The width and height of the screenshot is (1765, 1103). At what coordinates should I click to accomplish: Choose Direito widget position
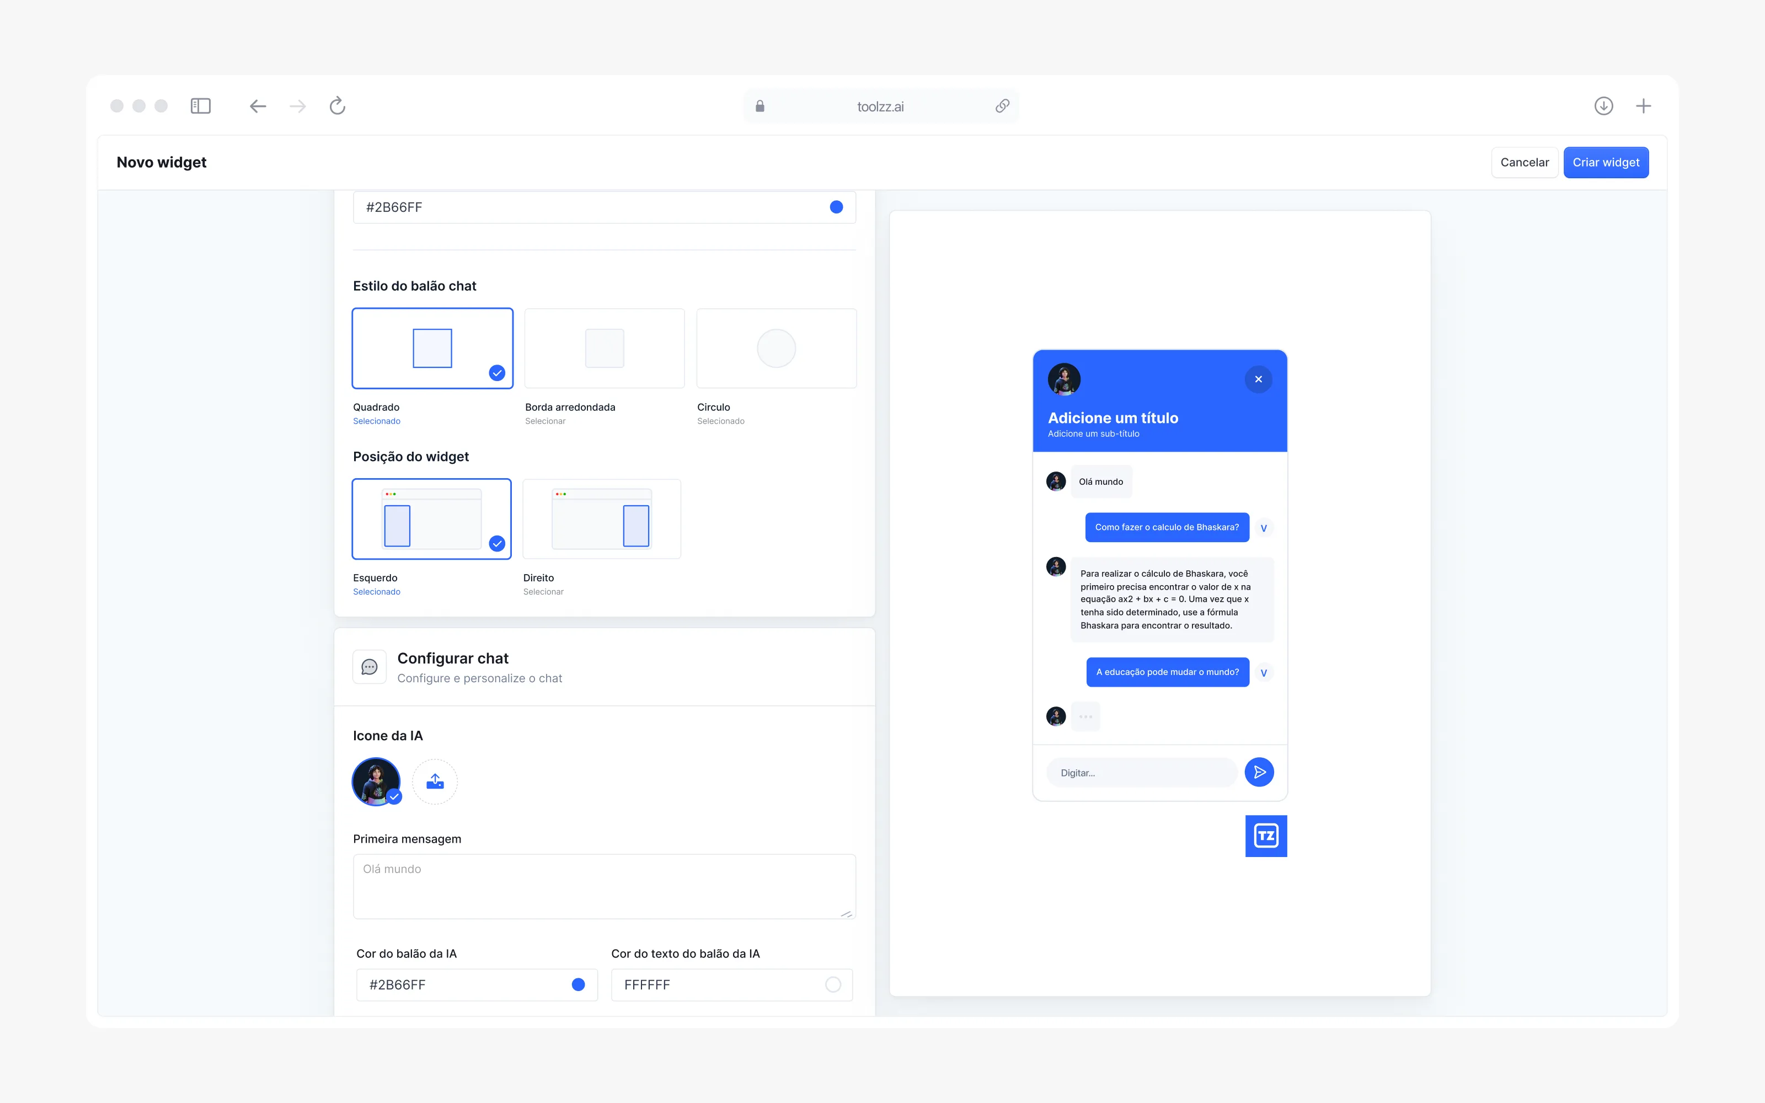[x=602, y=520]
